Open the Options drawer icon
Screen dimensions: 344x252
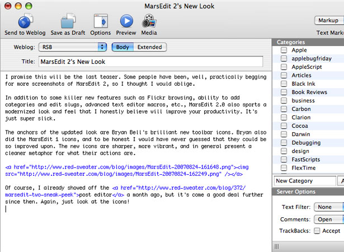pos(101,21)
